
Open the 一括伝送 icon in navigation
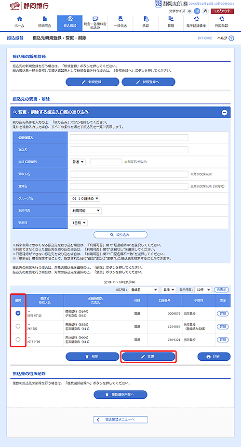click(x=120, y=19)
